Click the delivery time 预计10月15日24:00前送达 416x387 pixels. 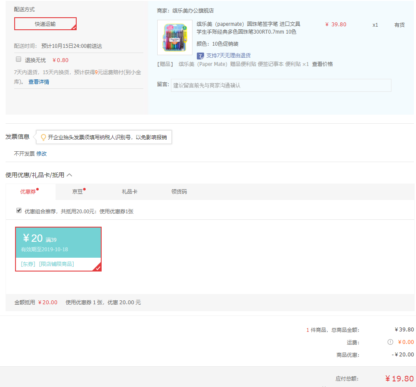71,46
